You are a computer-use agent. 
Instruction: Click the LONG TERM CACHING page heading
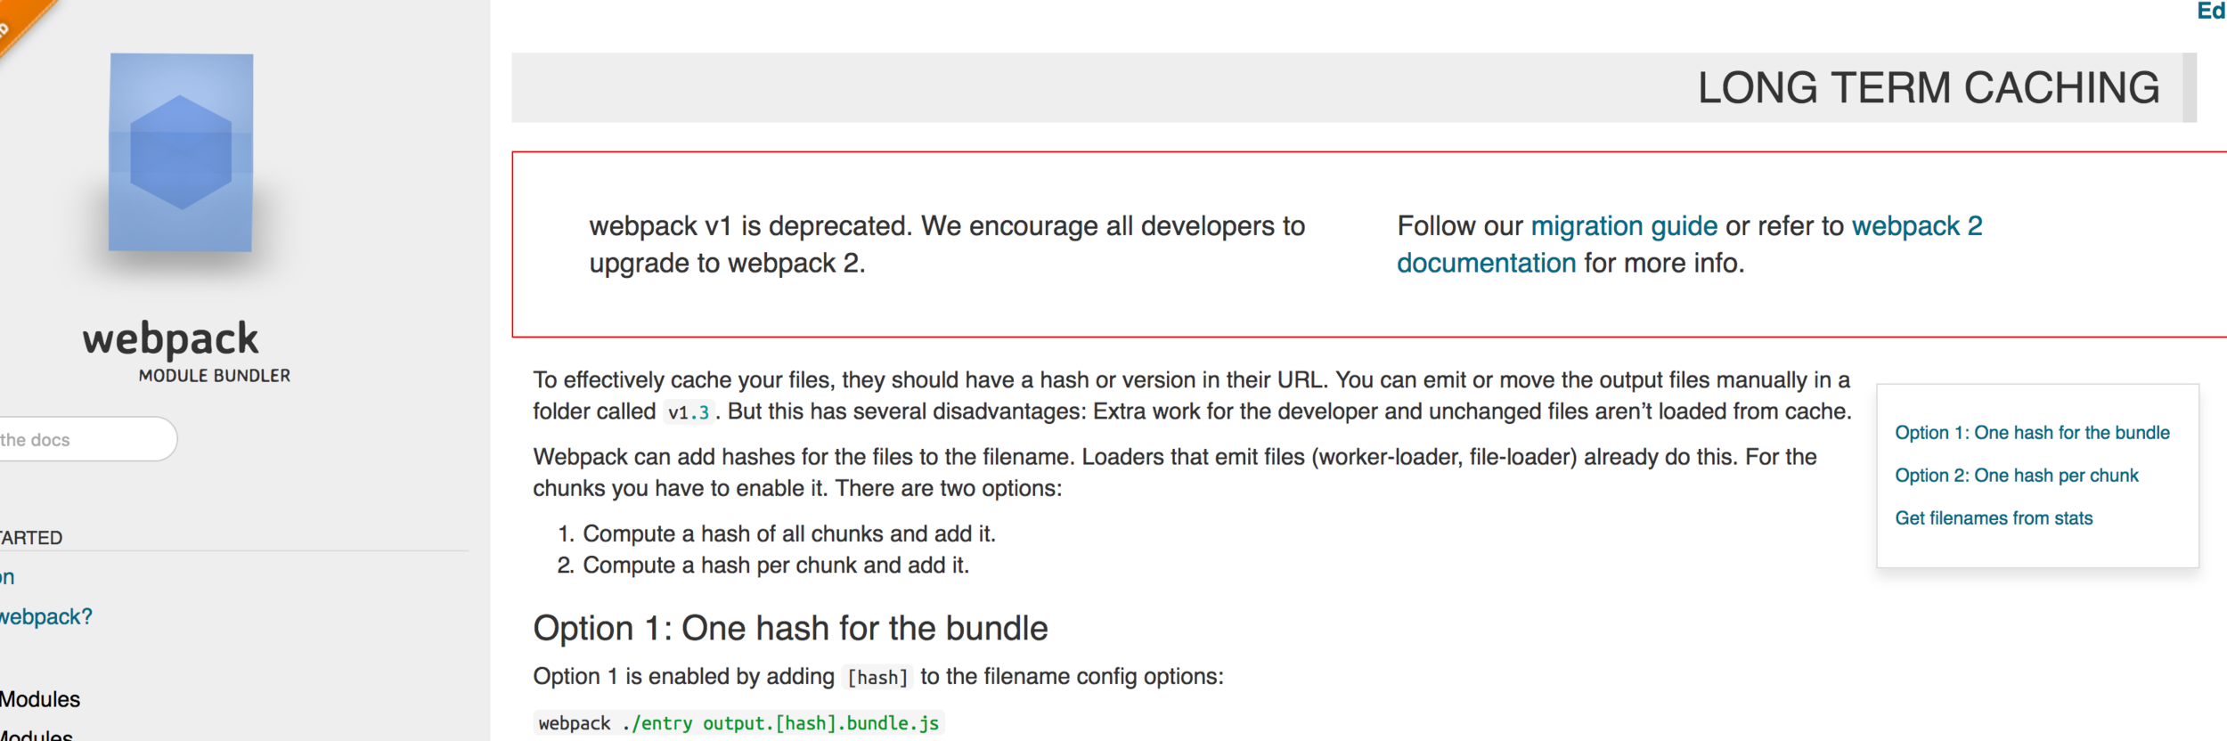[x=1928, y=88]
